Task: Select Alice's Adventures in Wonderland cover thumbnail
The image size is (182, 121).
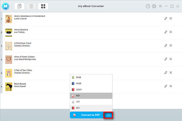Action: point(9,19)
